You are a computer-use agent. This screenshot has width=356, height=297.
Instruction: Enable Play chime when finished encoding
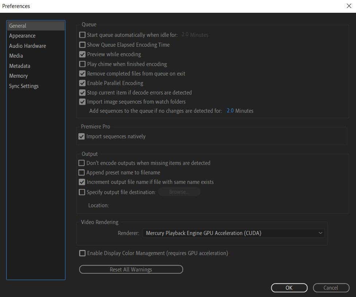click(x=82, y=64)
